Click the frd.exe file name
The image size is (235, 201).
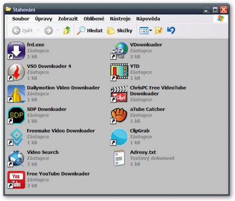(35, 45)
